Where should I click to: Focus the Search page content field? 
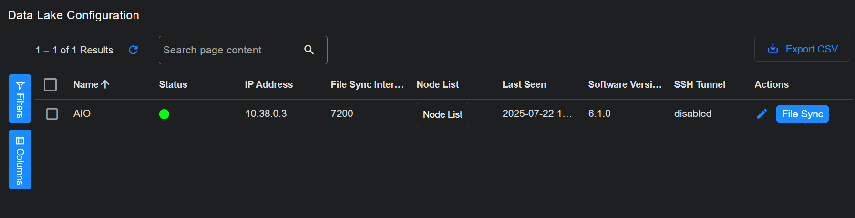pos(229,50)
